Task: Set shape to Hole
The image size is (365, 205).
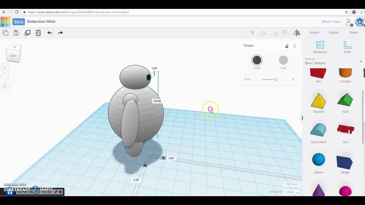Action: [x=283, y=60]
